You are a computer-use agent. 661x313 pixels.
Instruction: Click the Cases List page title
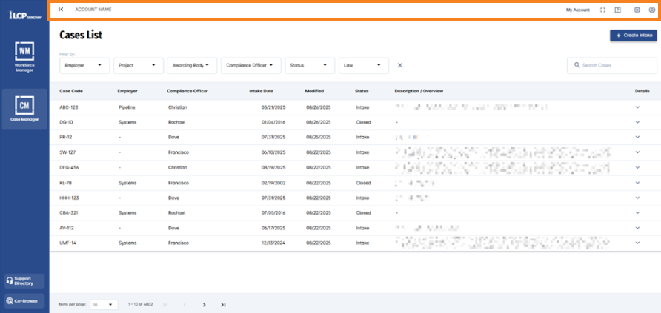(81, 35)
